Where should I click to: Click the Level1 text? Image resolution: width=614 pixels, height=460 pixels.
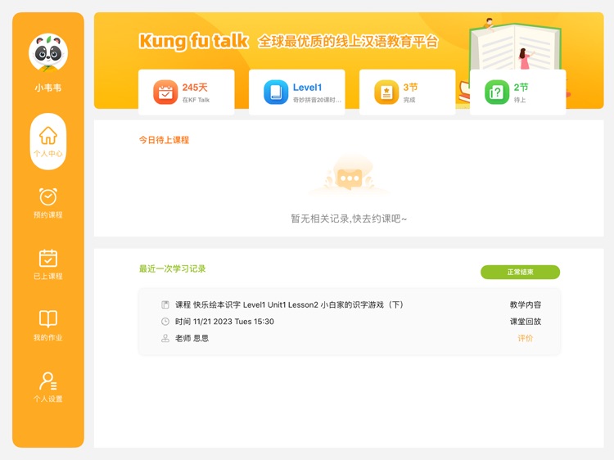[x=307, y=88]
